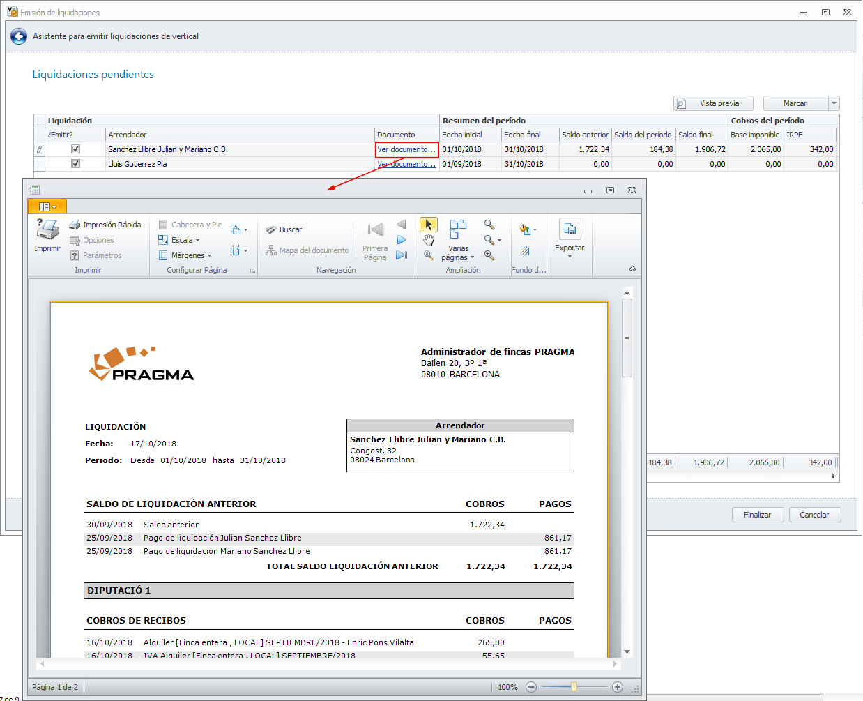Click Impresión Rápida in the ribbon
Screen dimensions: 863x701
click(x=105, y=225)
